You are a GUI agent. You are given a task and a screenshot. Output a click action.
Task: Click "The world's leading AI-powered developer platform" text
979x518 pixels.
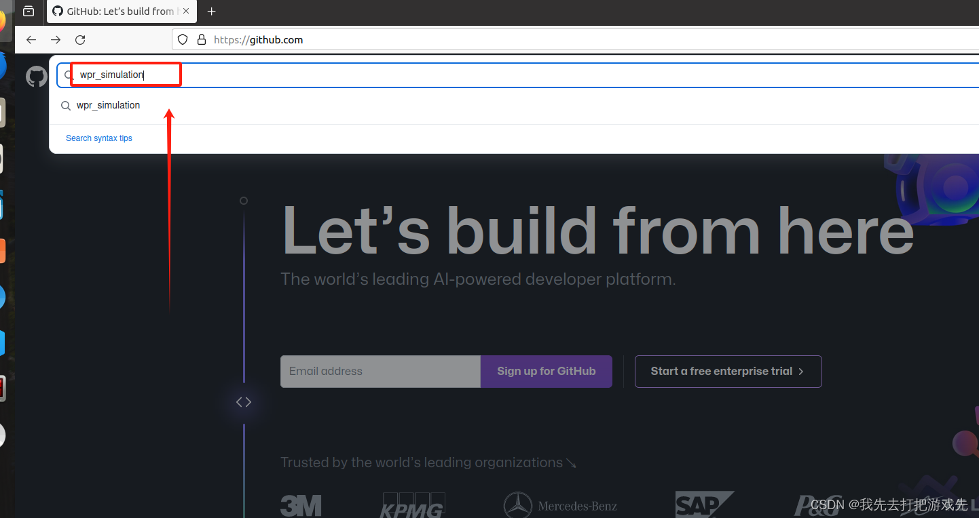[x=478, y=279]
